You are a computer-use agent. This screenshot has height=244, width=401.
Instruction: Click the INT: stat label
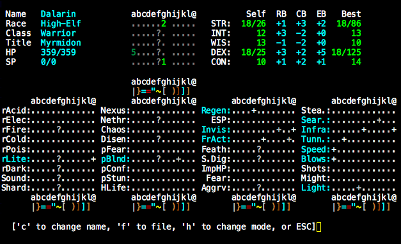[221, 33]
